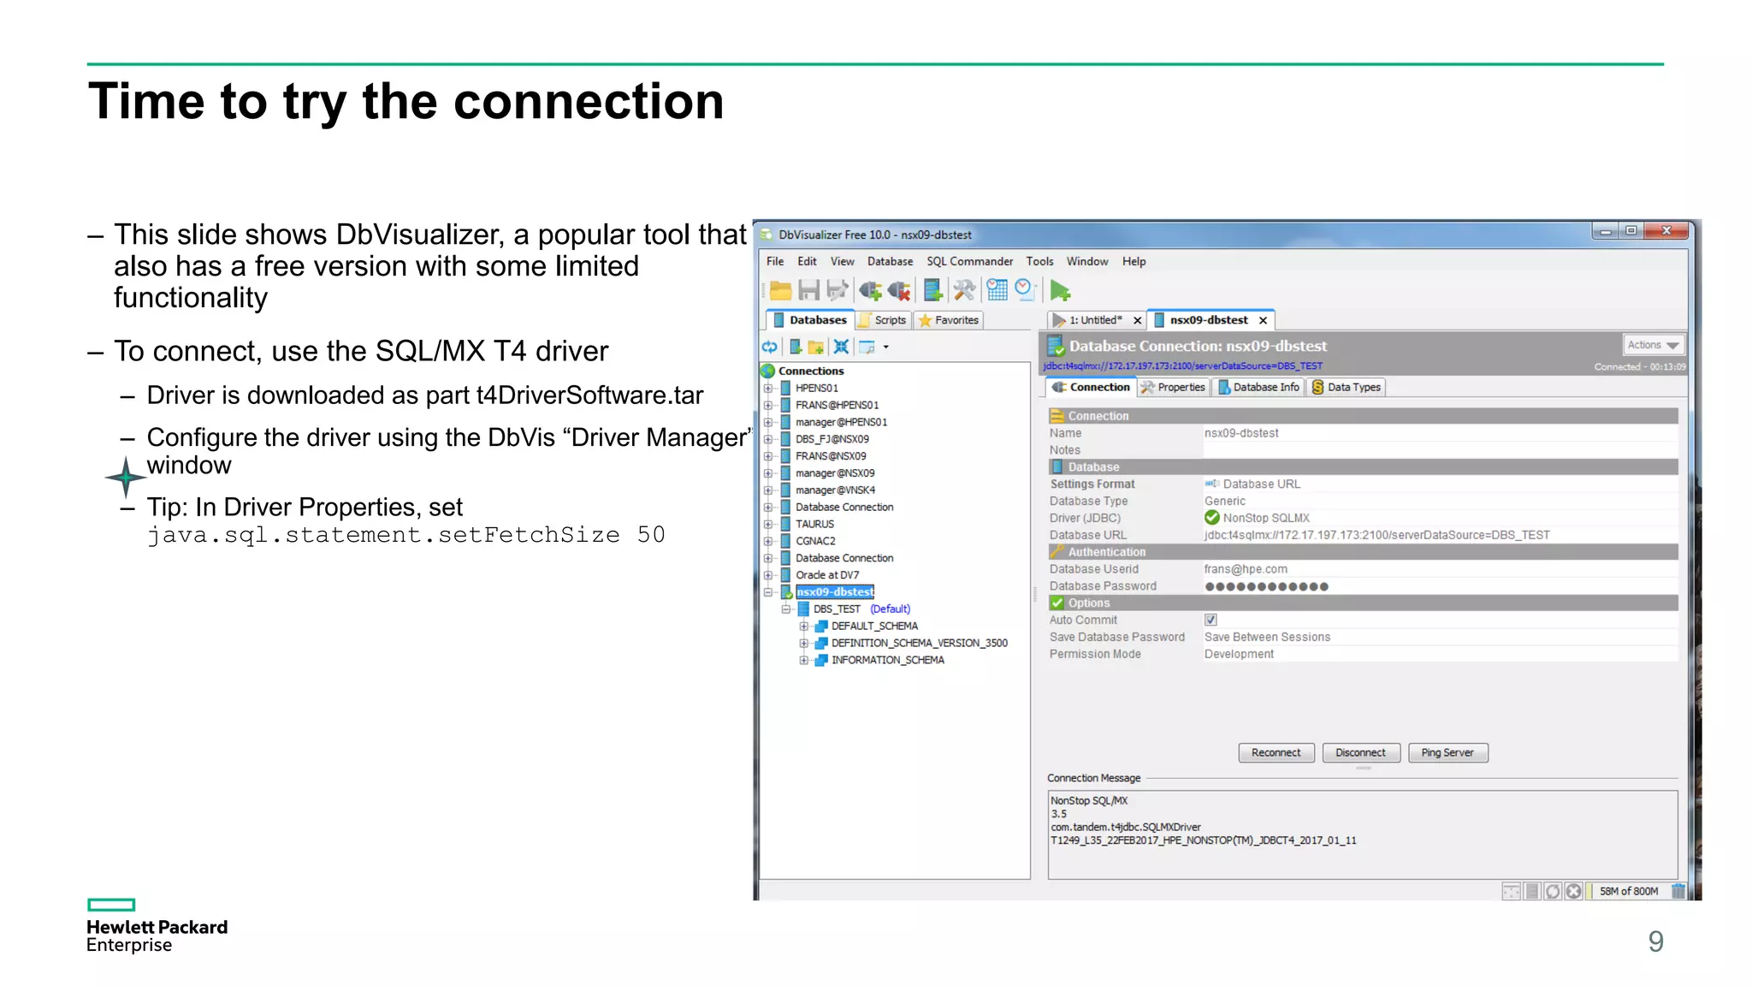
Task: Click the green play new SQL Commander icon
Action: coord(1060,291)
